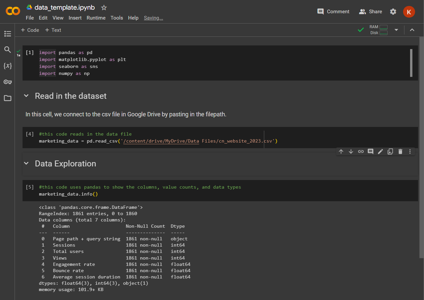
Task: Add a new Code cell
Action: tap(30, 30)
